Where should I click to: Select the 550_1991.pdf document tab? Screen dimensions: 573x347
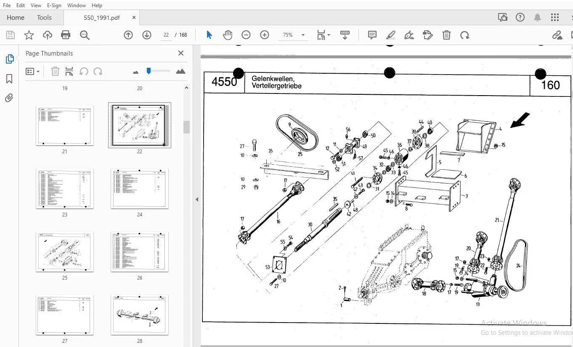101,18
